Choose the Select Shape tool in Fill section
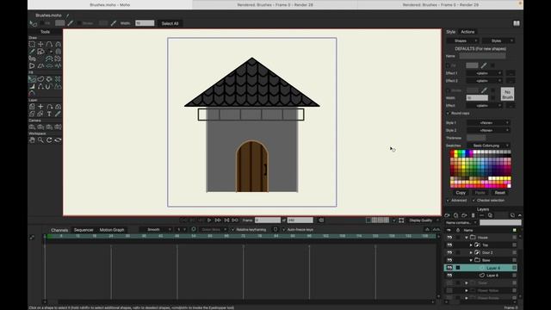Image resolution: width=551 pixels, height=310 pixels. 32,79
